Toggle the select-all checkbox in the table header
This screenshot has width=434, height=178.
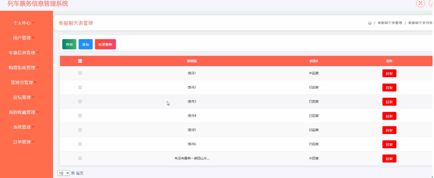tap(80, 61)
